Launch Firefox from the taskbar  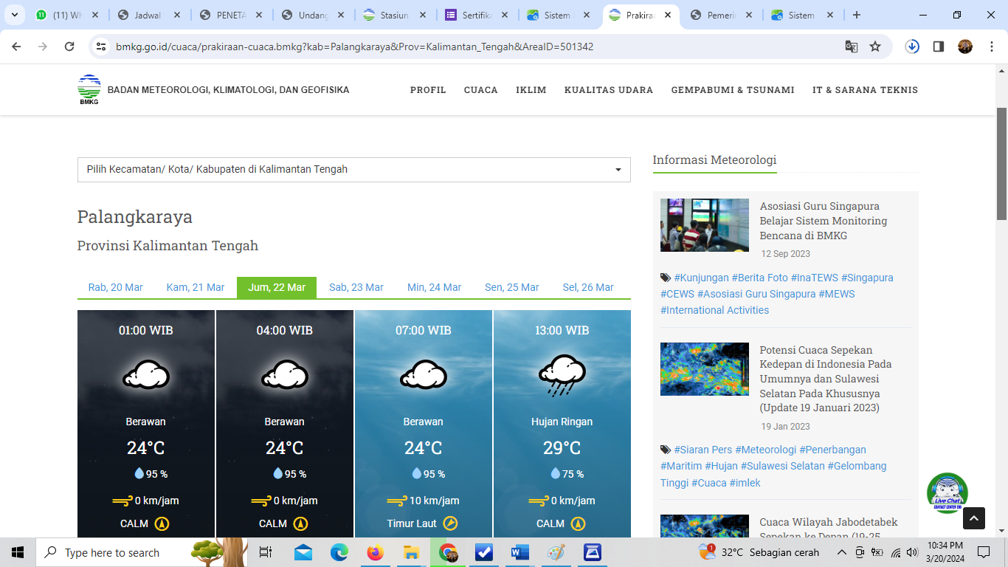pyautogui.click(x=375, y=552)
